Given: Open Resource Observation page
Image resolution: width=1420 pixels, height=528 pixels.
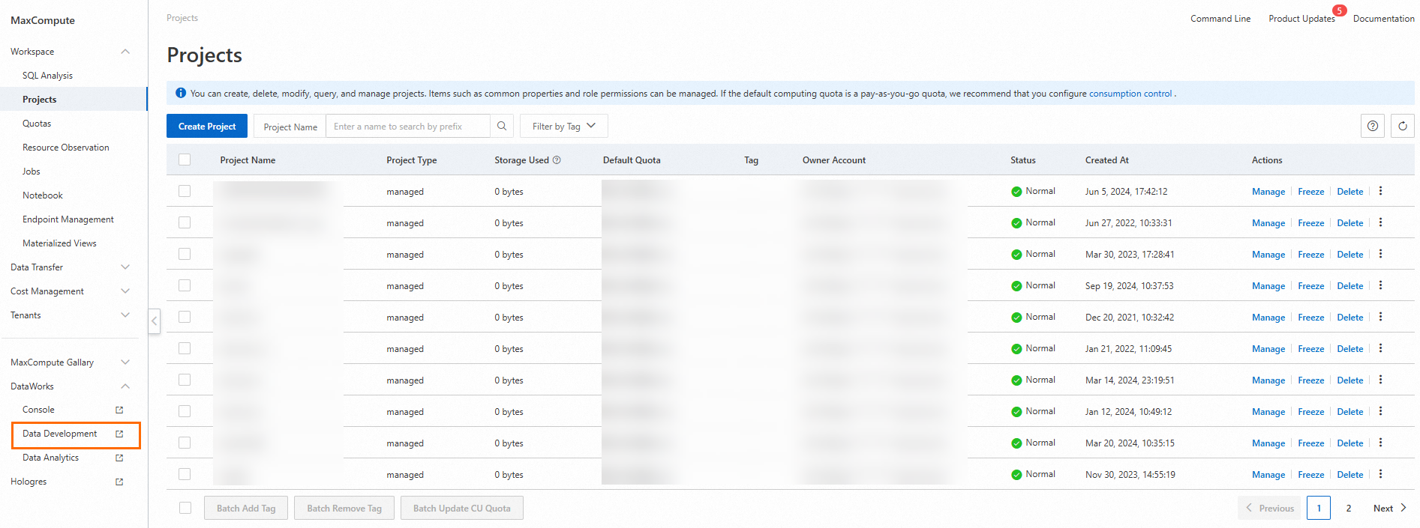Looking at the screenshot, I should [66, 148].
